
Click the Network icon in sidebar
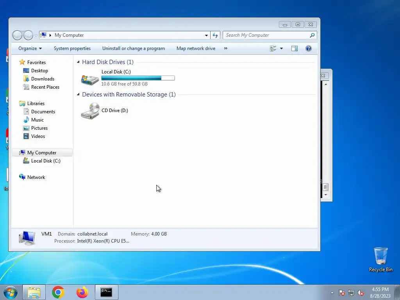[22, 177]
